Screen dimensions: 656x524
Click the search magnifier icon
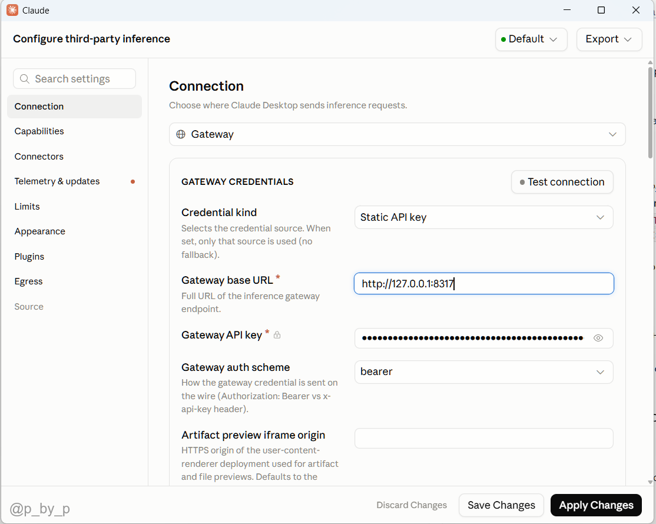pos(25,79)
